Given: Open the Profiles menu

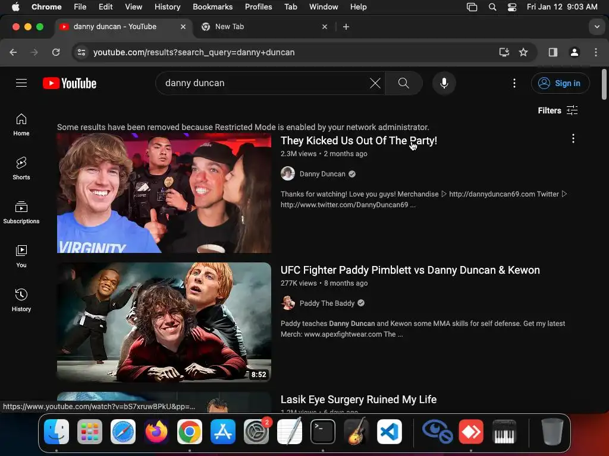Looking at the screenshot, I should tap(258, 7).
